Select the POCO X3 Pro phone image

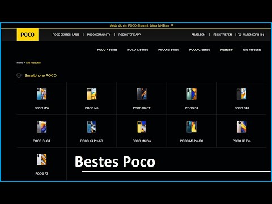241,126
